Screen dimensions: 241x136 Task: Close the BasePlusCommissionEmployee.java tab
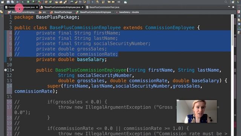[82, 7]
